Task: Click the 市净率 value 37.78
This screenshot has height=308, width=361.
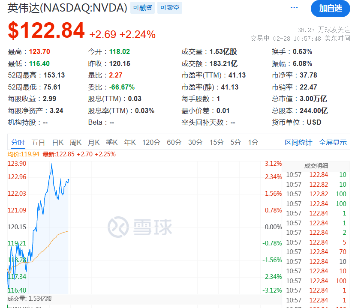Action: pyautogui.click(x=308, y=75)
